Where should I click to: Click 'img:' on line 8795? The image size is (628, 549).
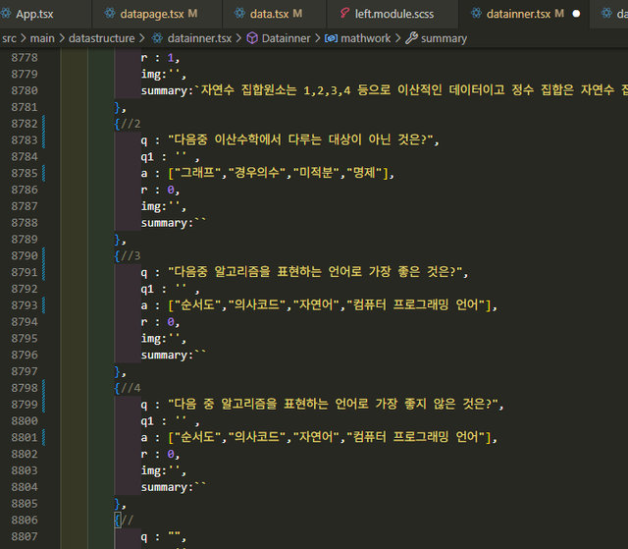pos(154,339)
